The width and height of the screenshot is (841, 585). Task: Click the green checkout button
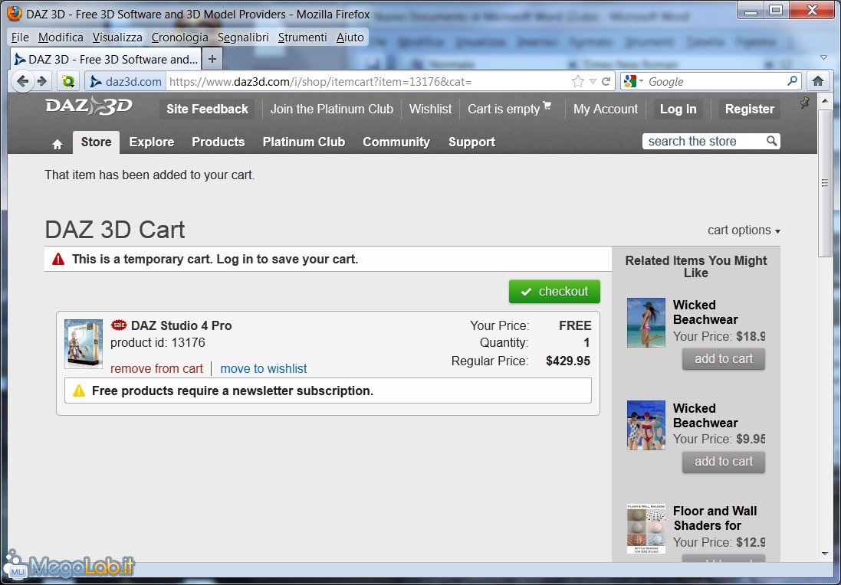[554, 292]
